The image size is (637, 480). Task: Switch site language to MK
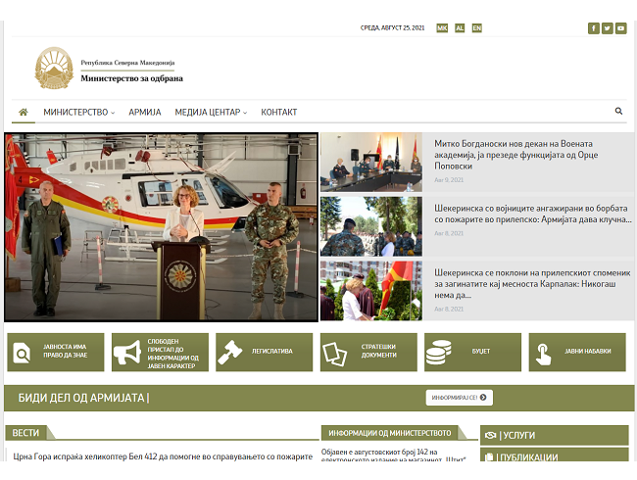tap(442, 28)
